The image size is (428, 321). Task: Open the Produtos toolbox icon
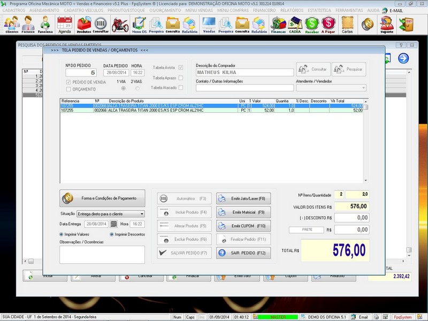84,25
